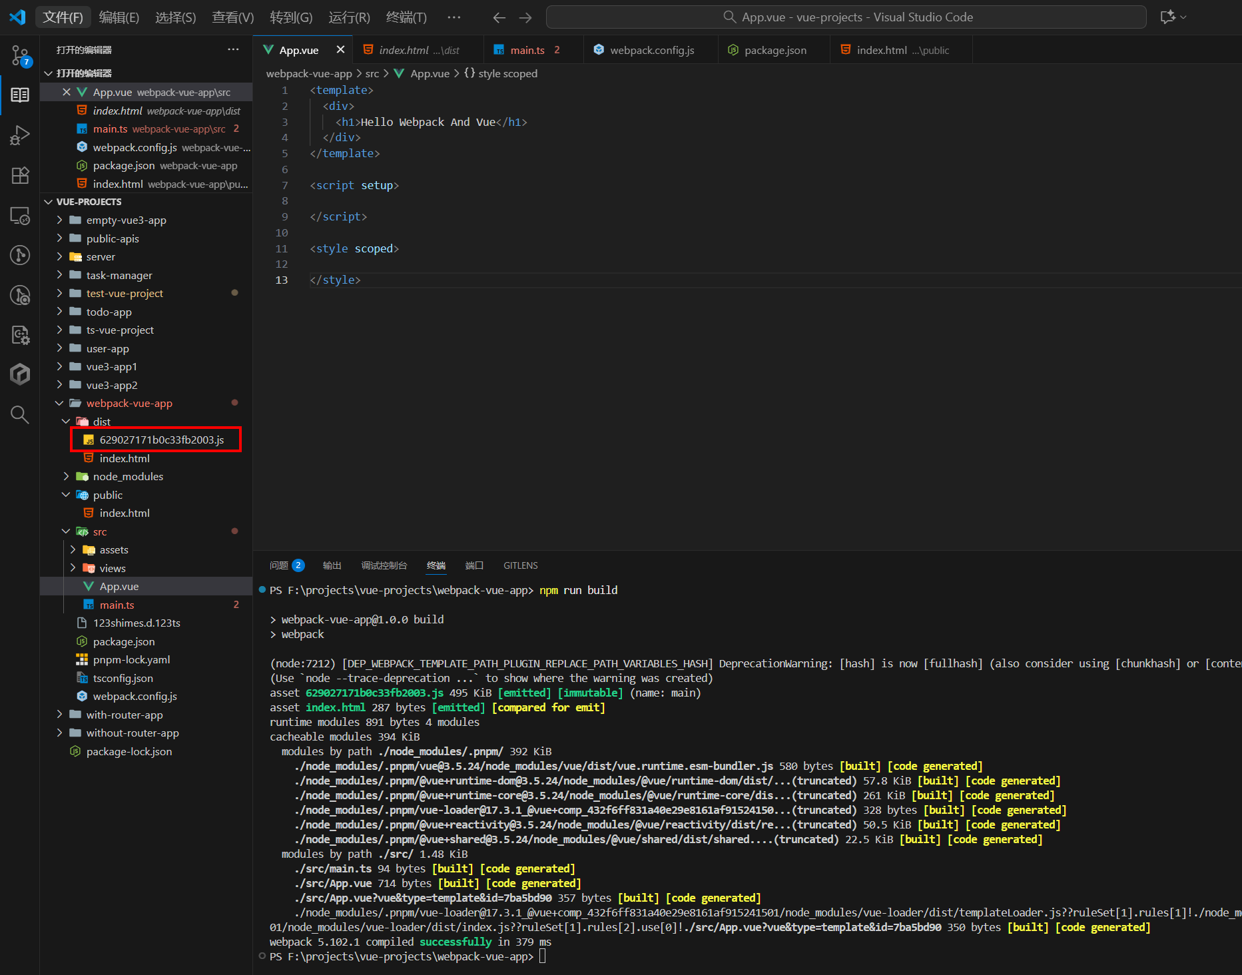The width and height of the screenshot is (1242, 975).
Task: Click line number 7 in the gutter
Action: [285, 185]
